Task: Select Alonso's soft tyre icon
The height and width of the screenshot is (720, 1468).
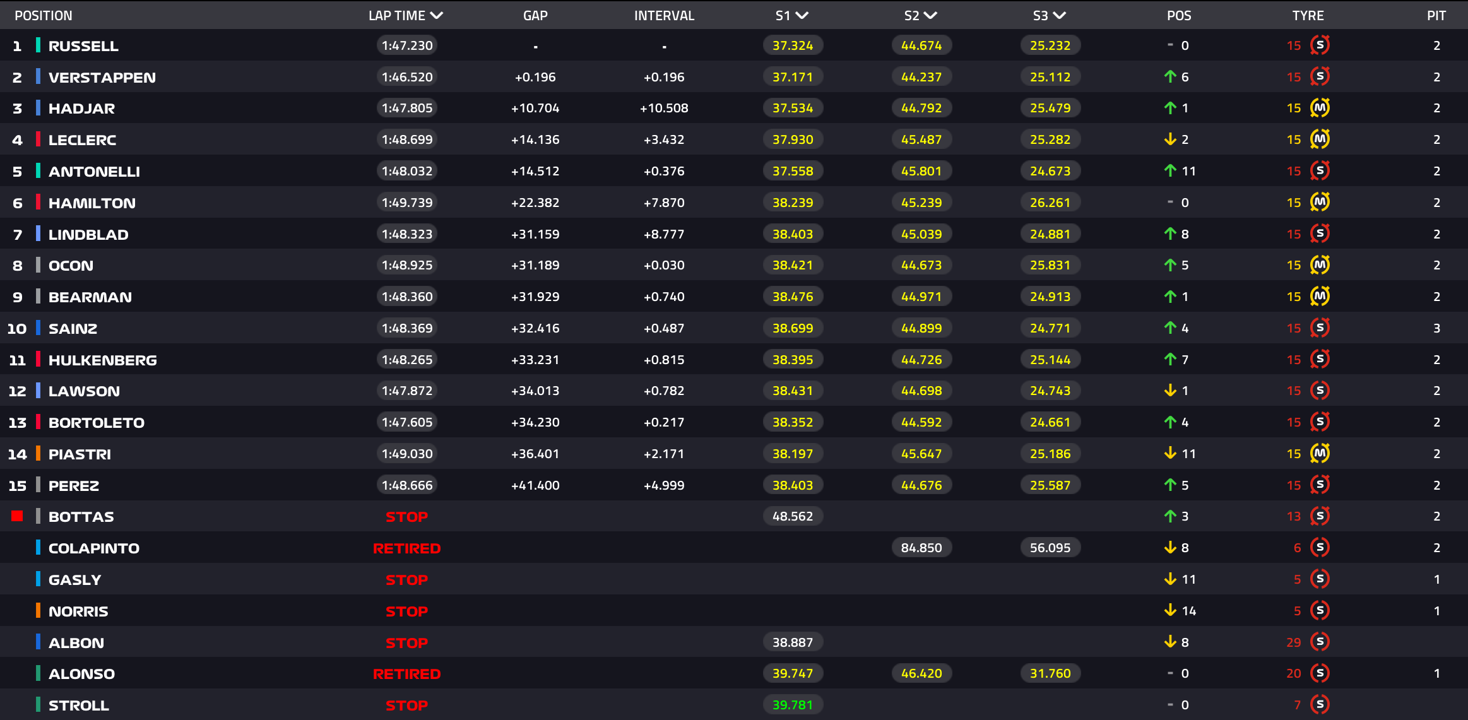Action: tap(1320, 673)
